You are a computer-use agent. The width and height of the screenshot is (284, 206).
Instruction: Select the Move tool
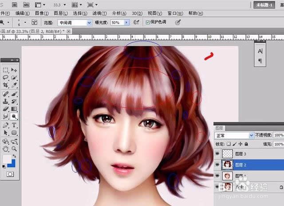pos(14,70)
